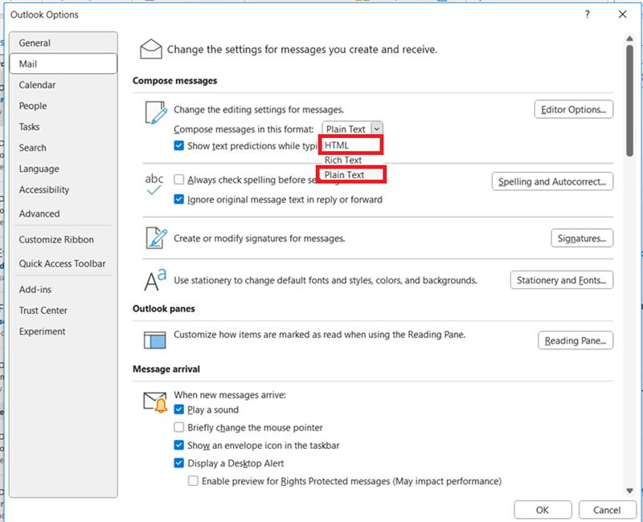Click the Outlook Options title text
Screen dimensions: 643x522
(x=44, y=14)
